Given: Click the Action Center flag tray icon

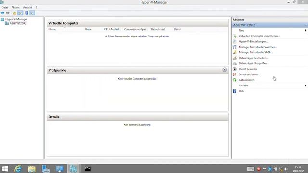Looking at the screenshot, I should point(264,169).
